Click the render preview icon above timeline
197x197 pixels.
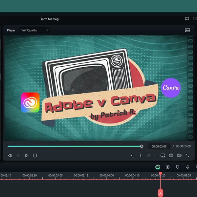(x=168, y=167)
